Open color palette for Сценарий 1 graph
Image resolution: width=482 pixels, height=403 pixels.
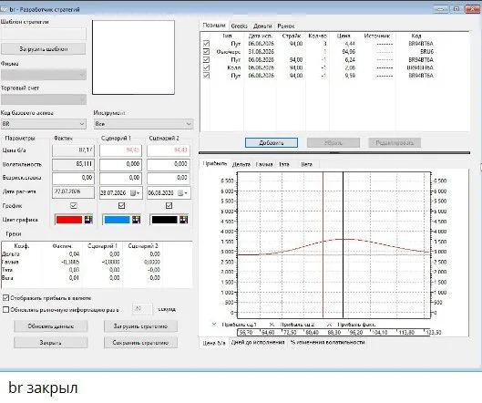(136, 220)
